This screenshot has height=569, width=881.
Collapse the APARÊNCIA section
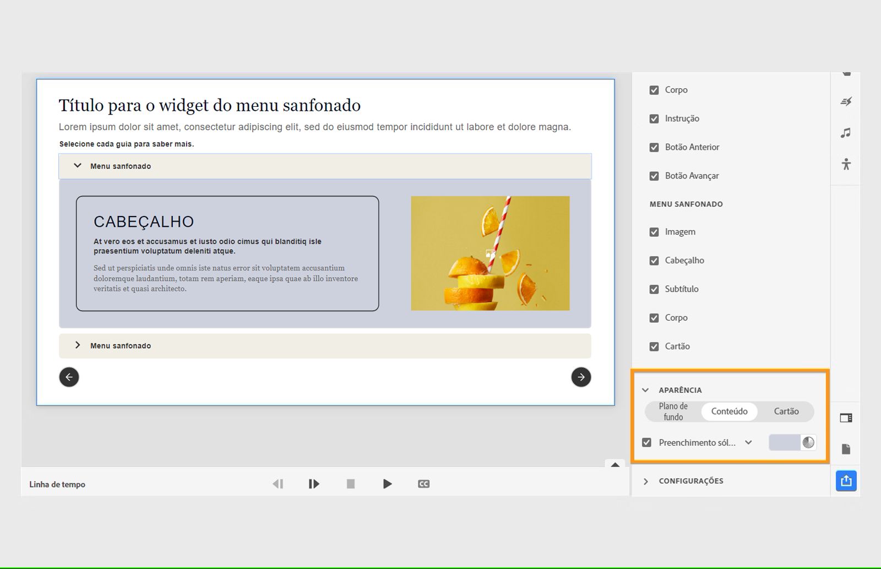click(x=645, y=390)
